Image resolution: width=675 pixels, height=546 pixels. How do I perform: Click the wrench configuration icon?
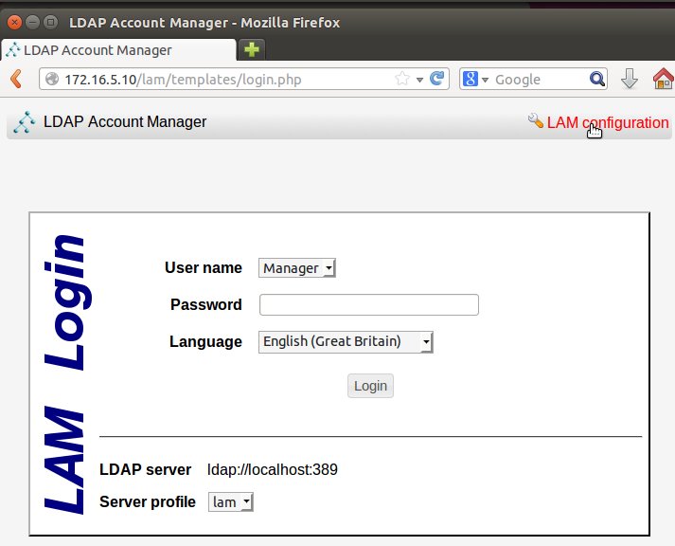pyautogui.click(x=536, y=120)
